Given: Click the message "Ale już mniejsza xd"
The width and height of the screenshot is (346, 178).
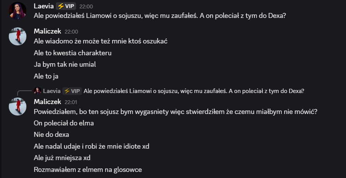Looking at the screenshot, I should click(x=62, y=158).
